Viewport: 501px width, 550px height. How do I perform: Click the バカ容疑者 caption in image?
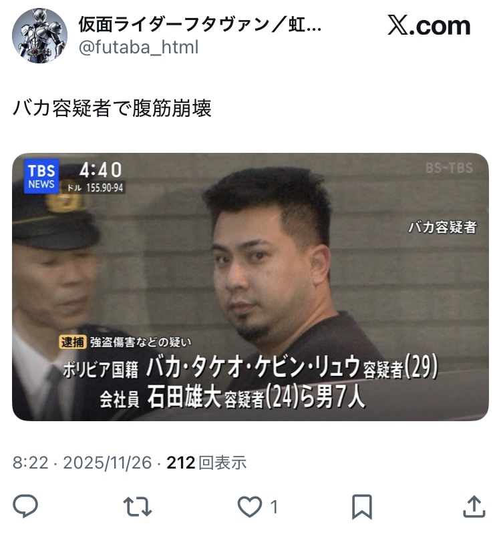(x=442, y=227)
